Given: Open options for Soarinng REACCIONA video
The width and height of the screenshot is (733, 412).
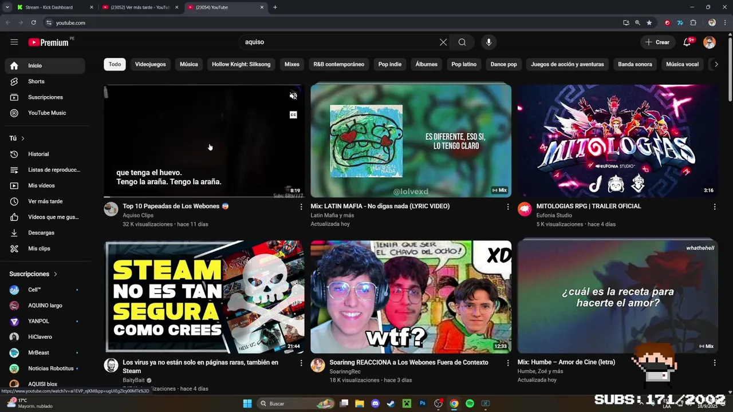Looking at the screenshot, I should pos(507,363).
